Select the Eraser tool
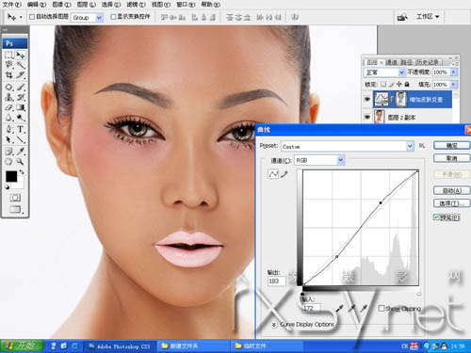This screenshot has height=353, width=471. (x=8, y=107)
